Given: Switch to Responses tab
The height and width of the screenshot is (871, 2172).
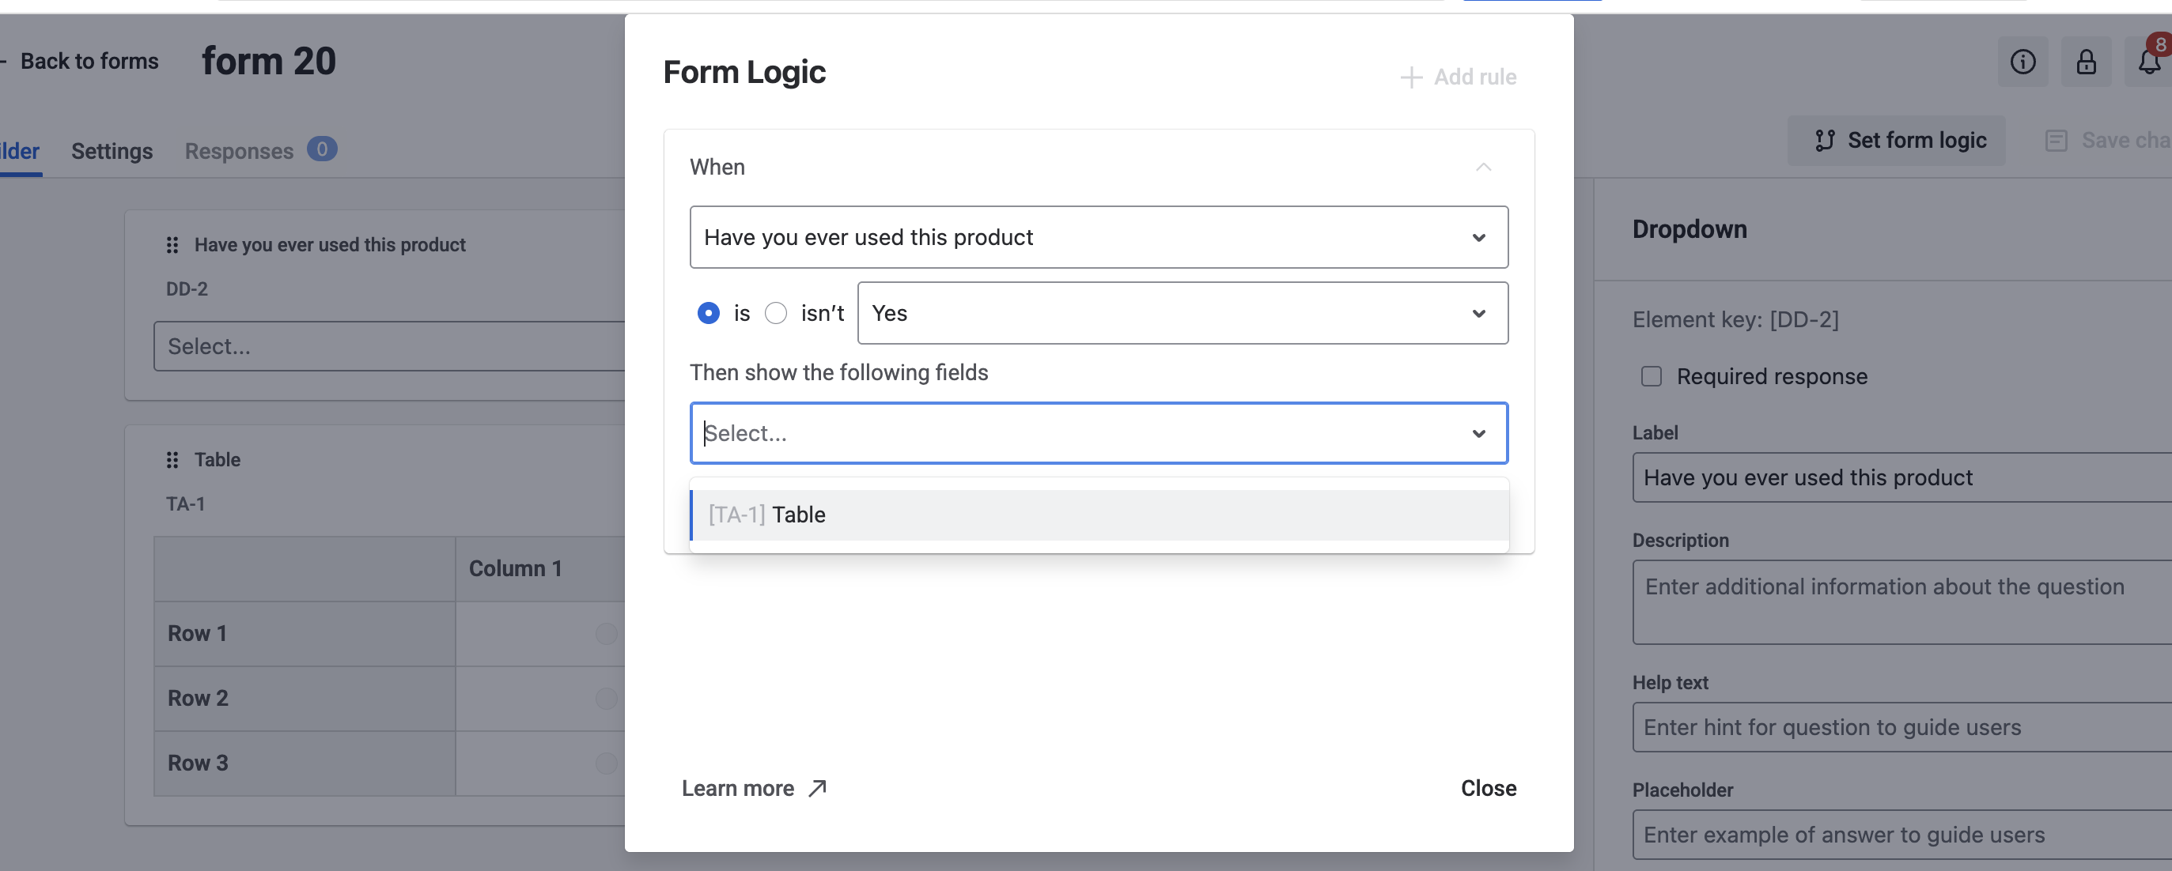Looking at the screenshot, I should point(239,152).
